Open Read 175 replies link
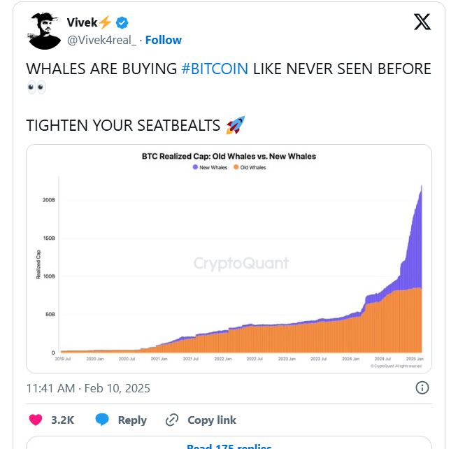 tap(229, 446)
